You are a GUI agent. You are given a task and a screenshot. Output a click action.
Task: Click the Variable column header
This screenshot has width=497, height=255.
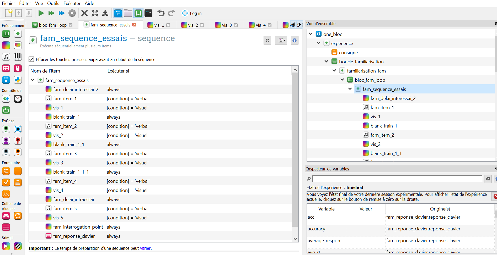coord(327,209)
